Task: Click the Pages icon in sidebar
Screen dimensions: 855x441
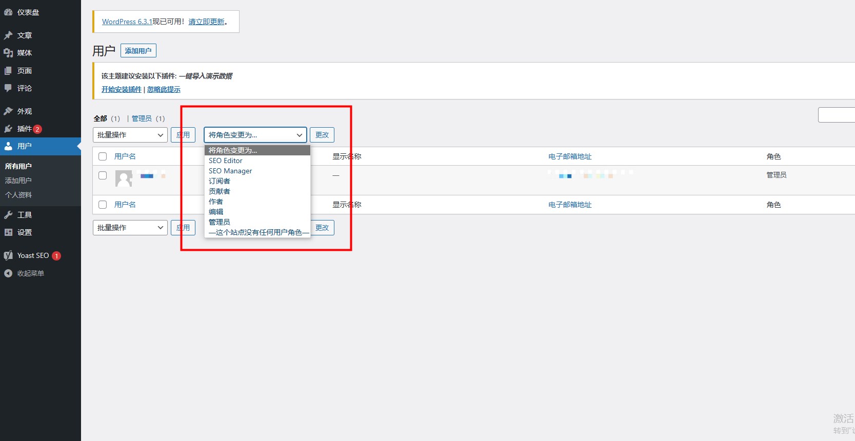Action: 8,71
